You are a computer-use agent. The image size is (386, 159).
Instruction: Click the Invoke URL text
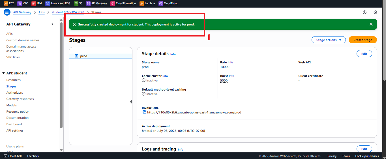pos(194,112)
